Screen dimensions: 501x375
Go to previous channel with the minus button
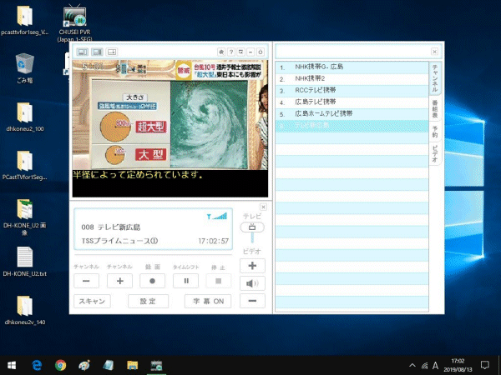tap(86, 281)
